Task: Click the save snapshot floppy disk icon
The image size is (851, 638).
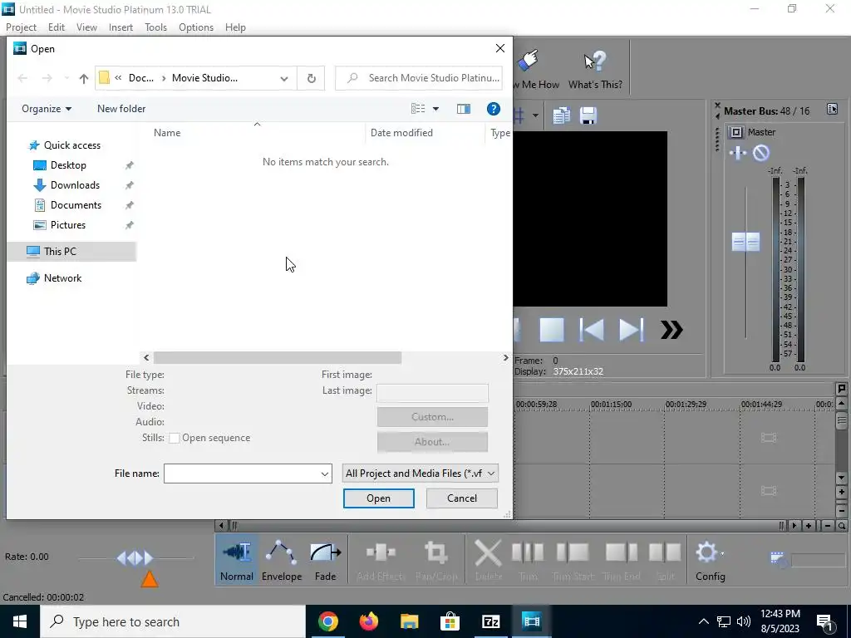Action: click(x=588, y=115)
